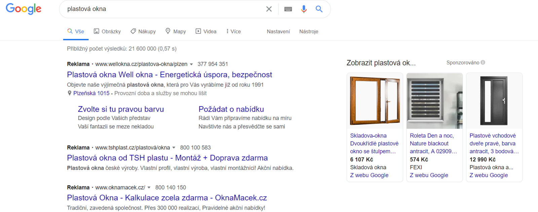Open the on-screen keyboard icon

click(x=288, y=9)
